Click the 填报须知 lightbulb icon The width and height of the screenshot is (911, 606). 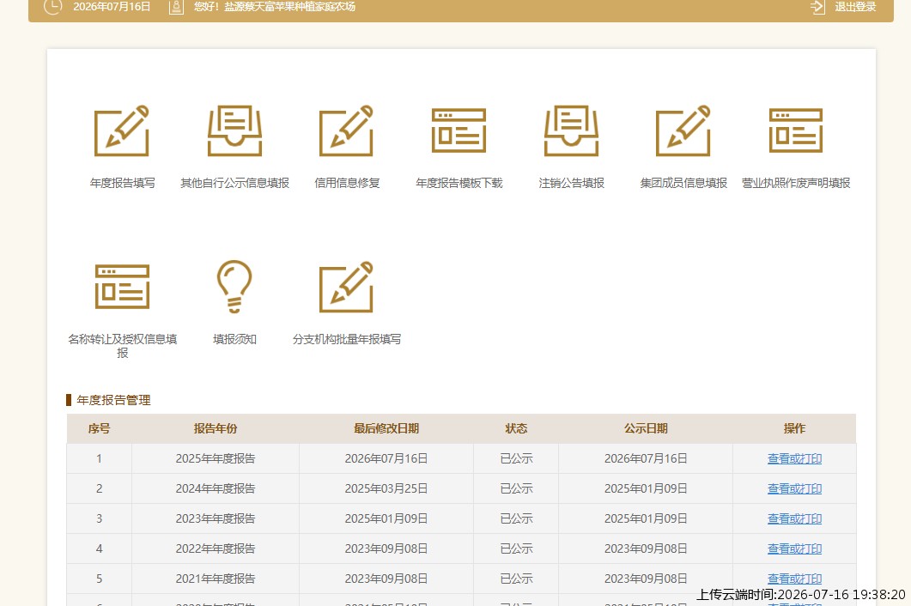coord(234,287)
